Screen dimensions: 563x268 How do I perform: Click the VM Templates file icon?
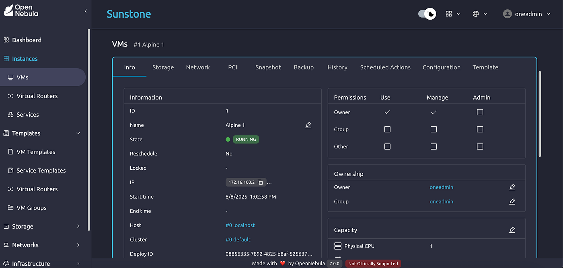[11, 152]
